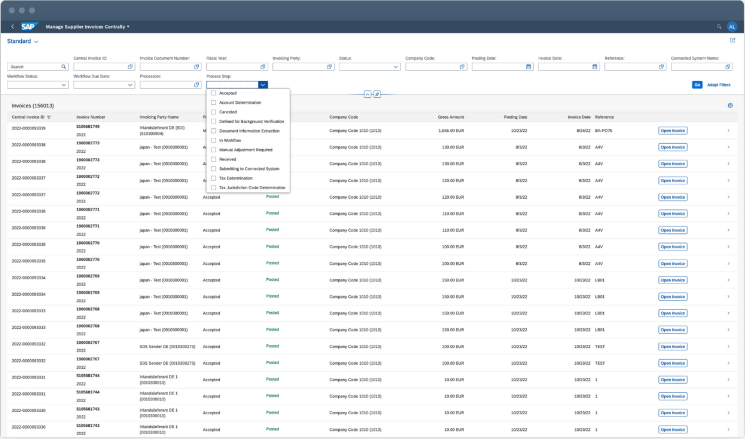Click the Posting Date column header

point(515,117)
